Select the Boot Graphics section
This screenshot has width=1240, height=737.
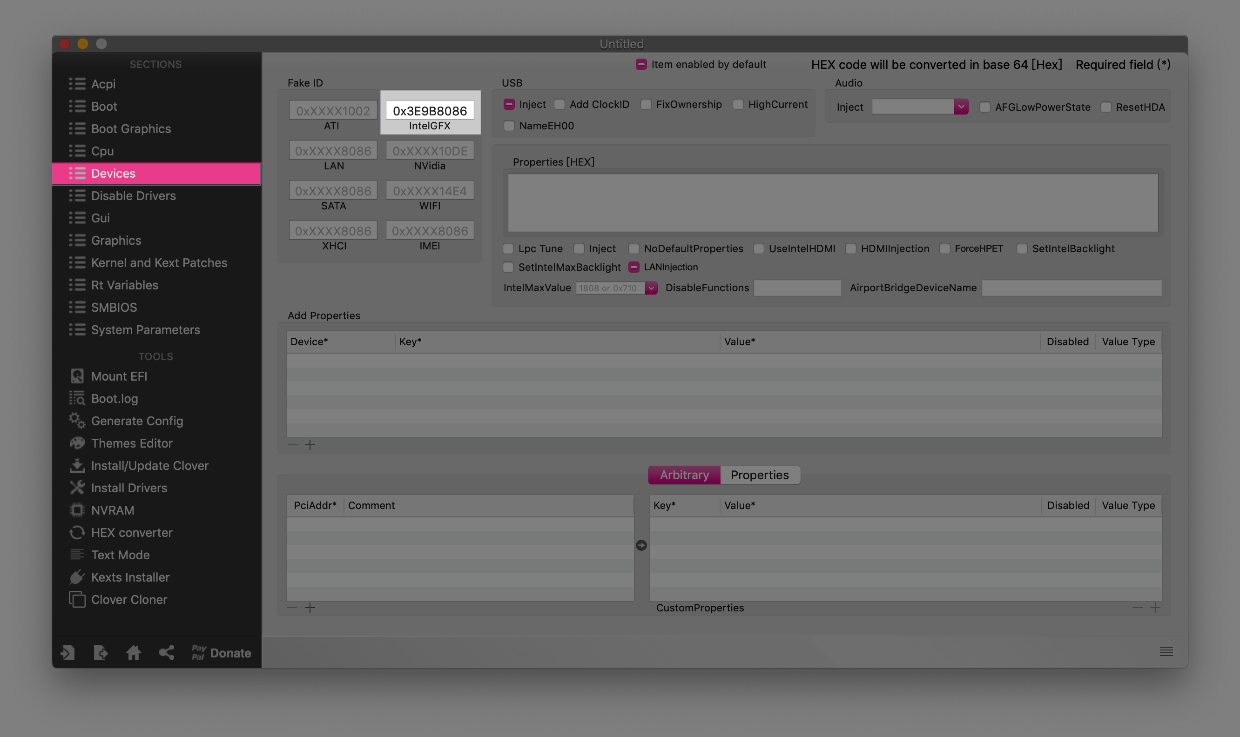click(x=156, y=128)
